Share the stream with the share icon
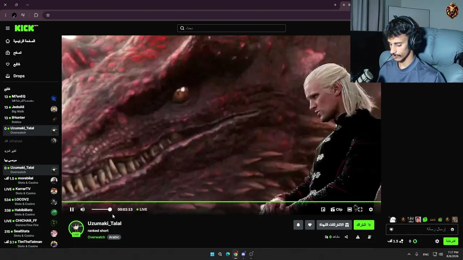This screenshot has height=260, width=463. point(346,237)
